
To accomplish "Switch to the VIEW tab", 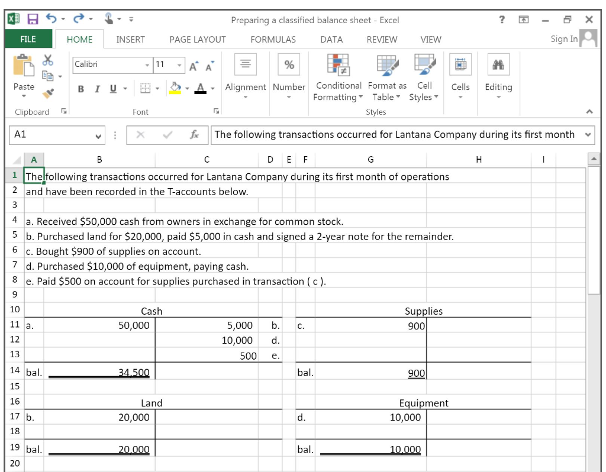I will pyautogui.click(x=431, y=40).
